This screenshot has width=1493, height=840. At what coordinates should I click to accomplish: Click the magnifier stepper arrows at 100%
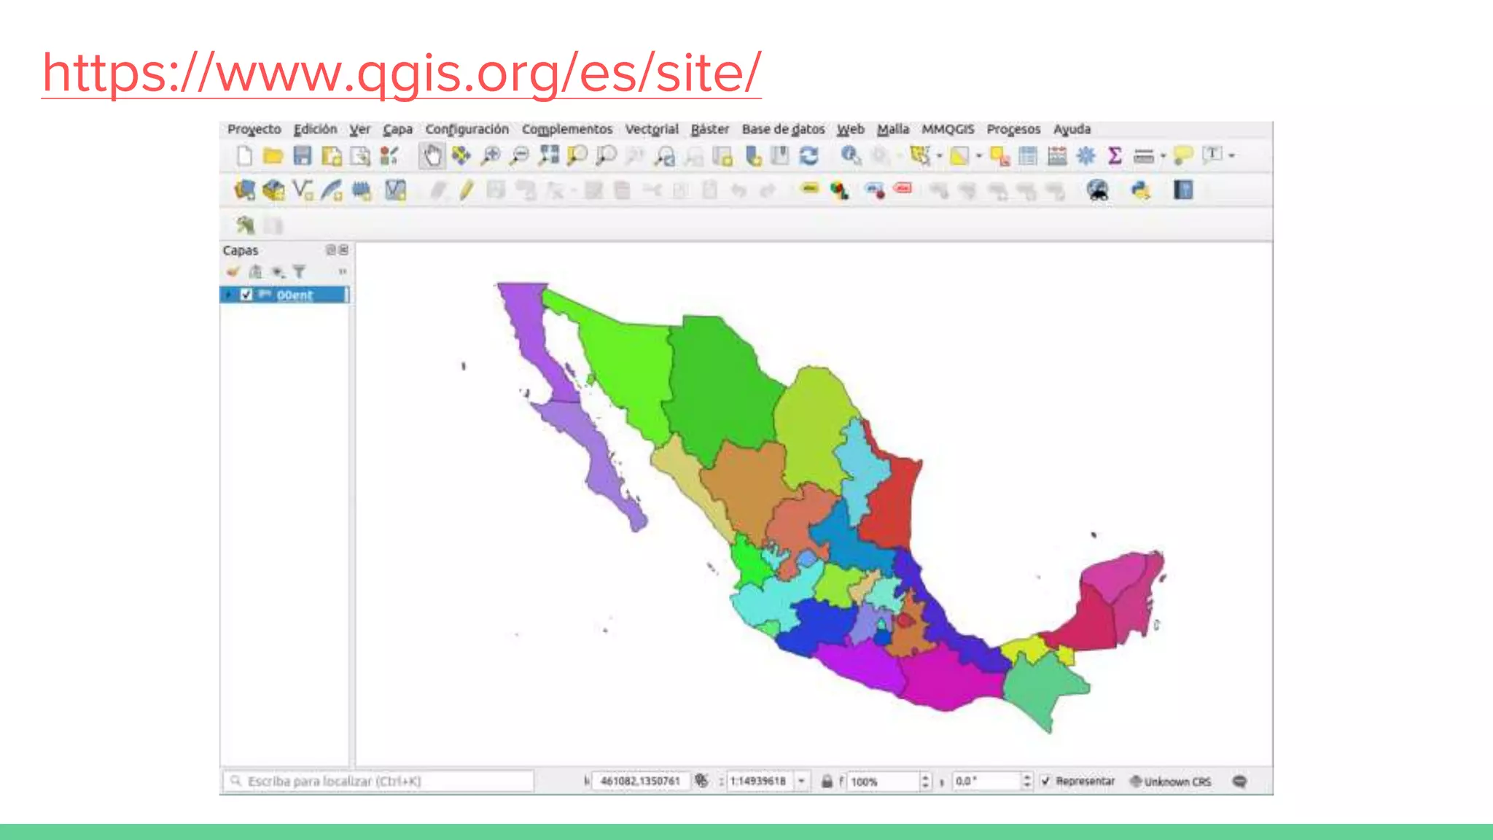click(925, 781)
